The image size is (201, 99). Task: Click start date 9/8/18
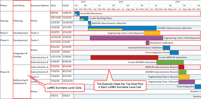point(54,13)
